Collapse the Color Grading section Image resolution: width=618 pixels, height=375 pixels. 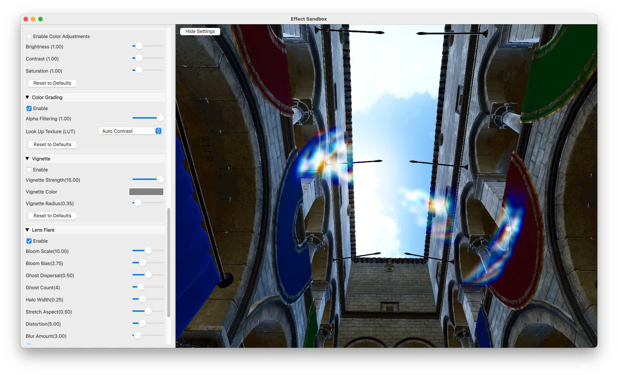[27, 97]
